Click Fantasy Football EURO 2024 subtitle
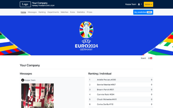Viewport: 173px width, 108px height. tap(43, 5)
